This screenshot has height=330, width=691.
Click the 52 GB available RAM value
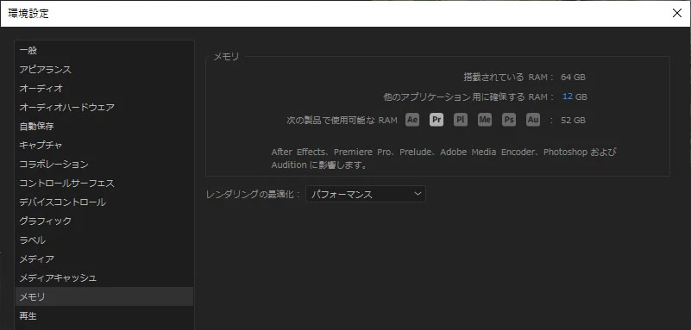click(573, 120)
